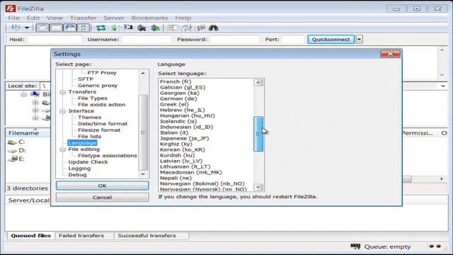453x255 pixels.
Task: Open the View menu
Action: point(55,18)
